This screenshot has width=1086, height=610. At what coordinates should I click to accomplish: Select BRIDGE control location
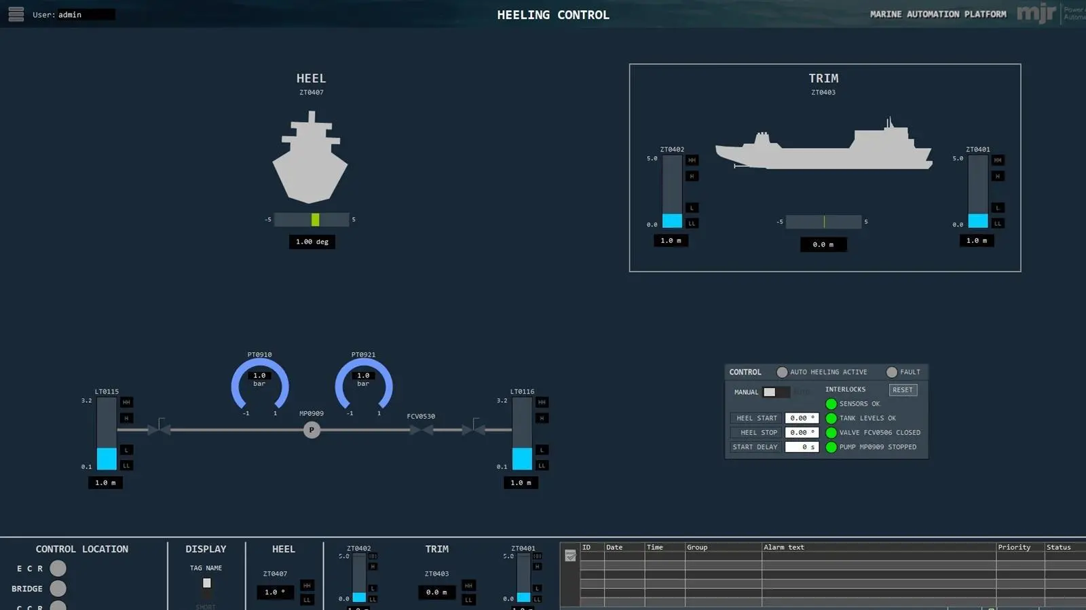pos(58,588)
